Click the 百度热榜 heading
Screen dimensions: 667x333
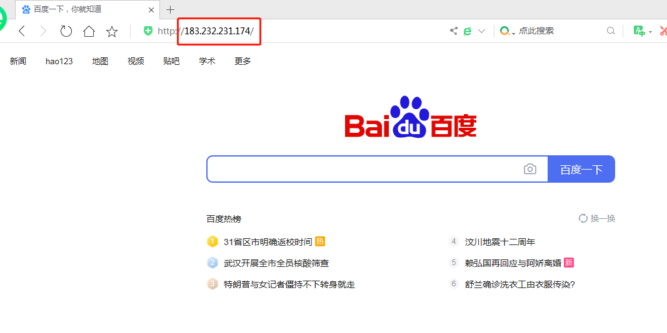click(x=224, y=219)
